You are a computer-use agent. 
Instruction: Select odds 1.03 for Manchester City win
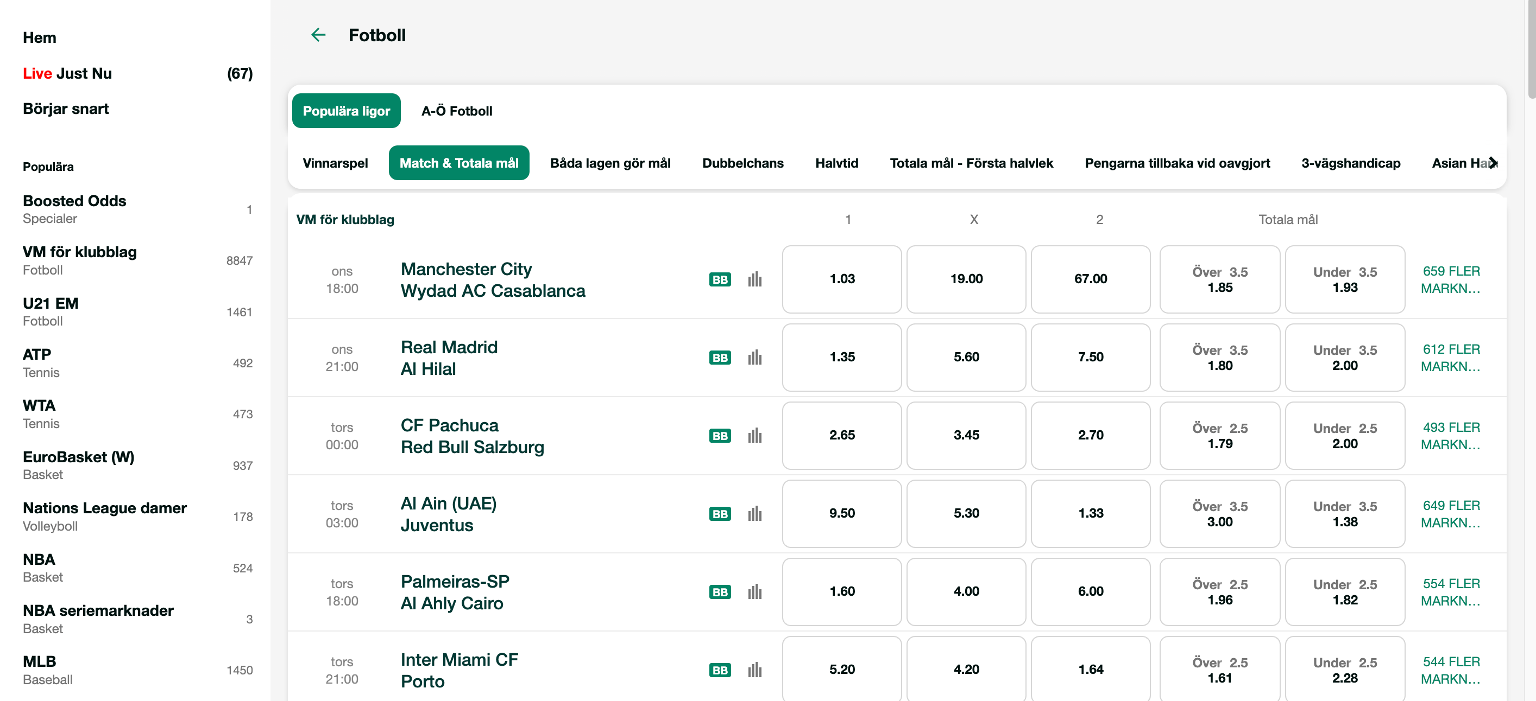pyautogui.click(x=841, y=279)
